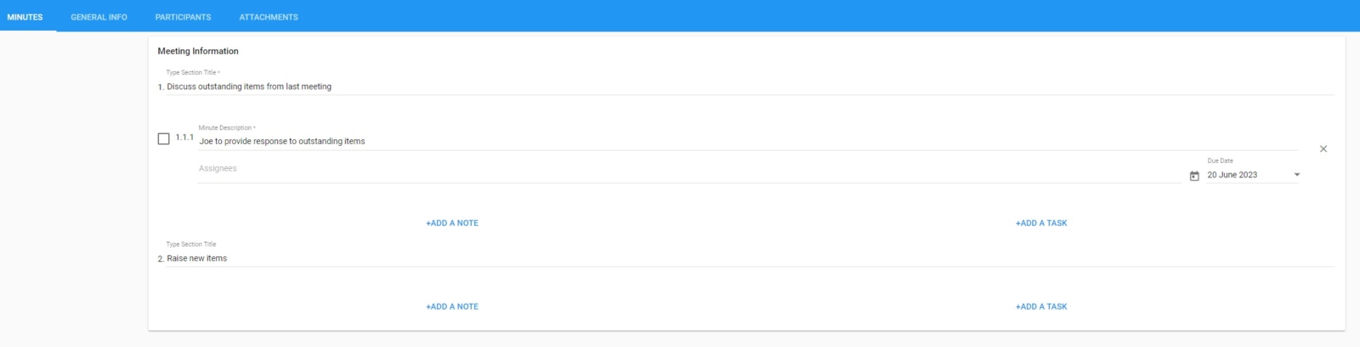The image size is (1360, 347).
Task: Click the Assignees input field
Action: click(689, 169)
